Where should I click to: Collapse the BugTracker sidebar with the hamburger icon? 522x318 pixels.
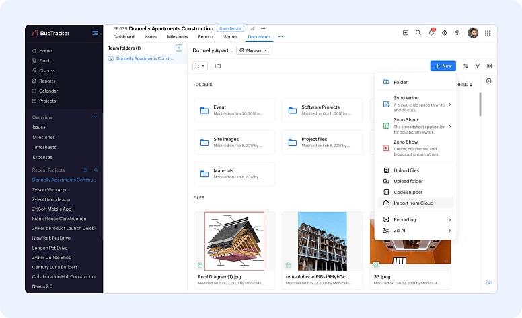point(95,33)
